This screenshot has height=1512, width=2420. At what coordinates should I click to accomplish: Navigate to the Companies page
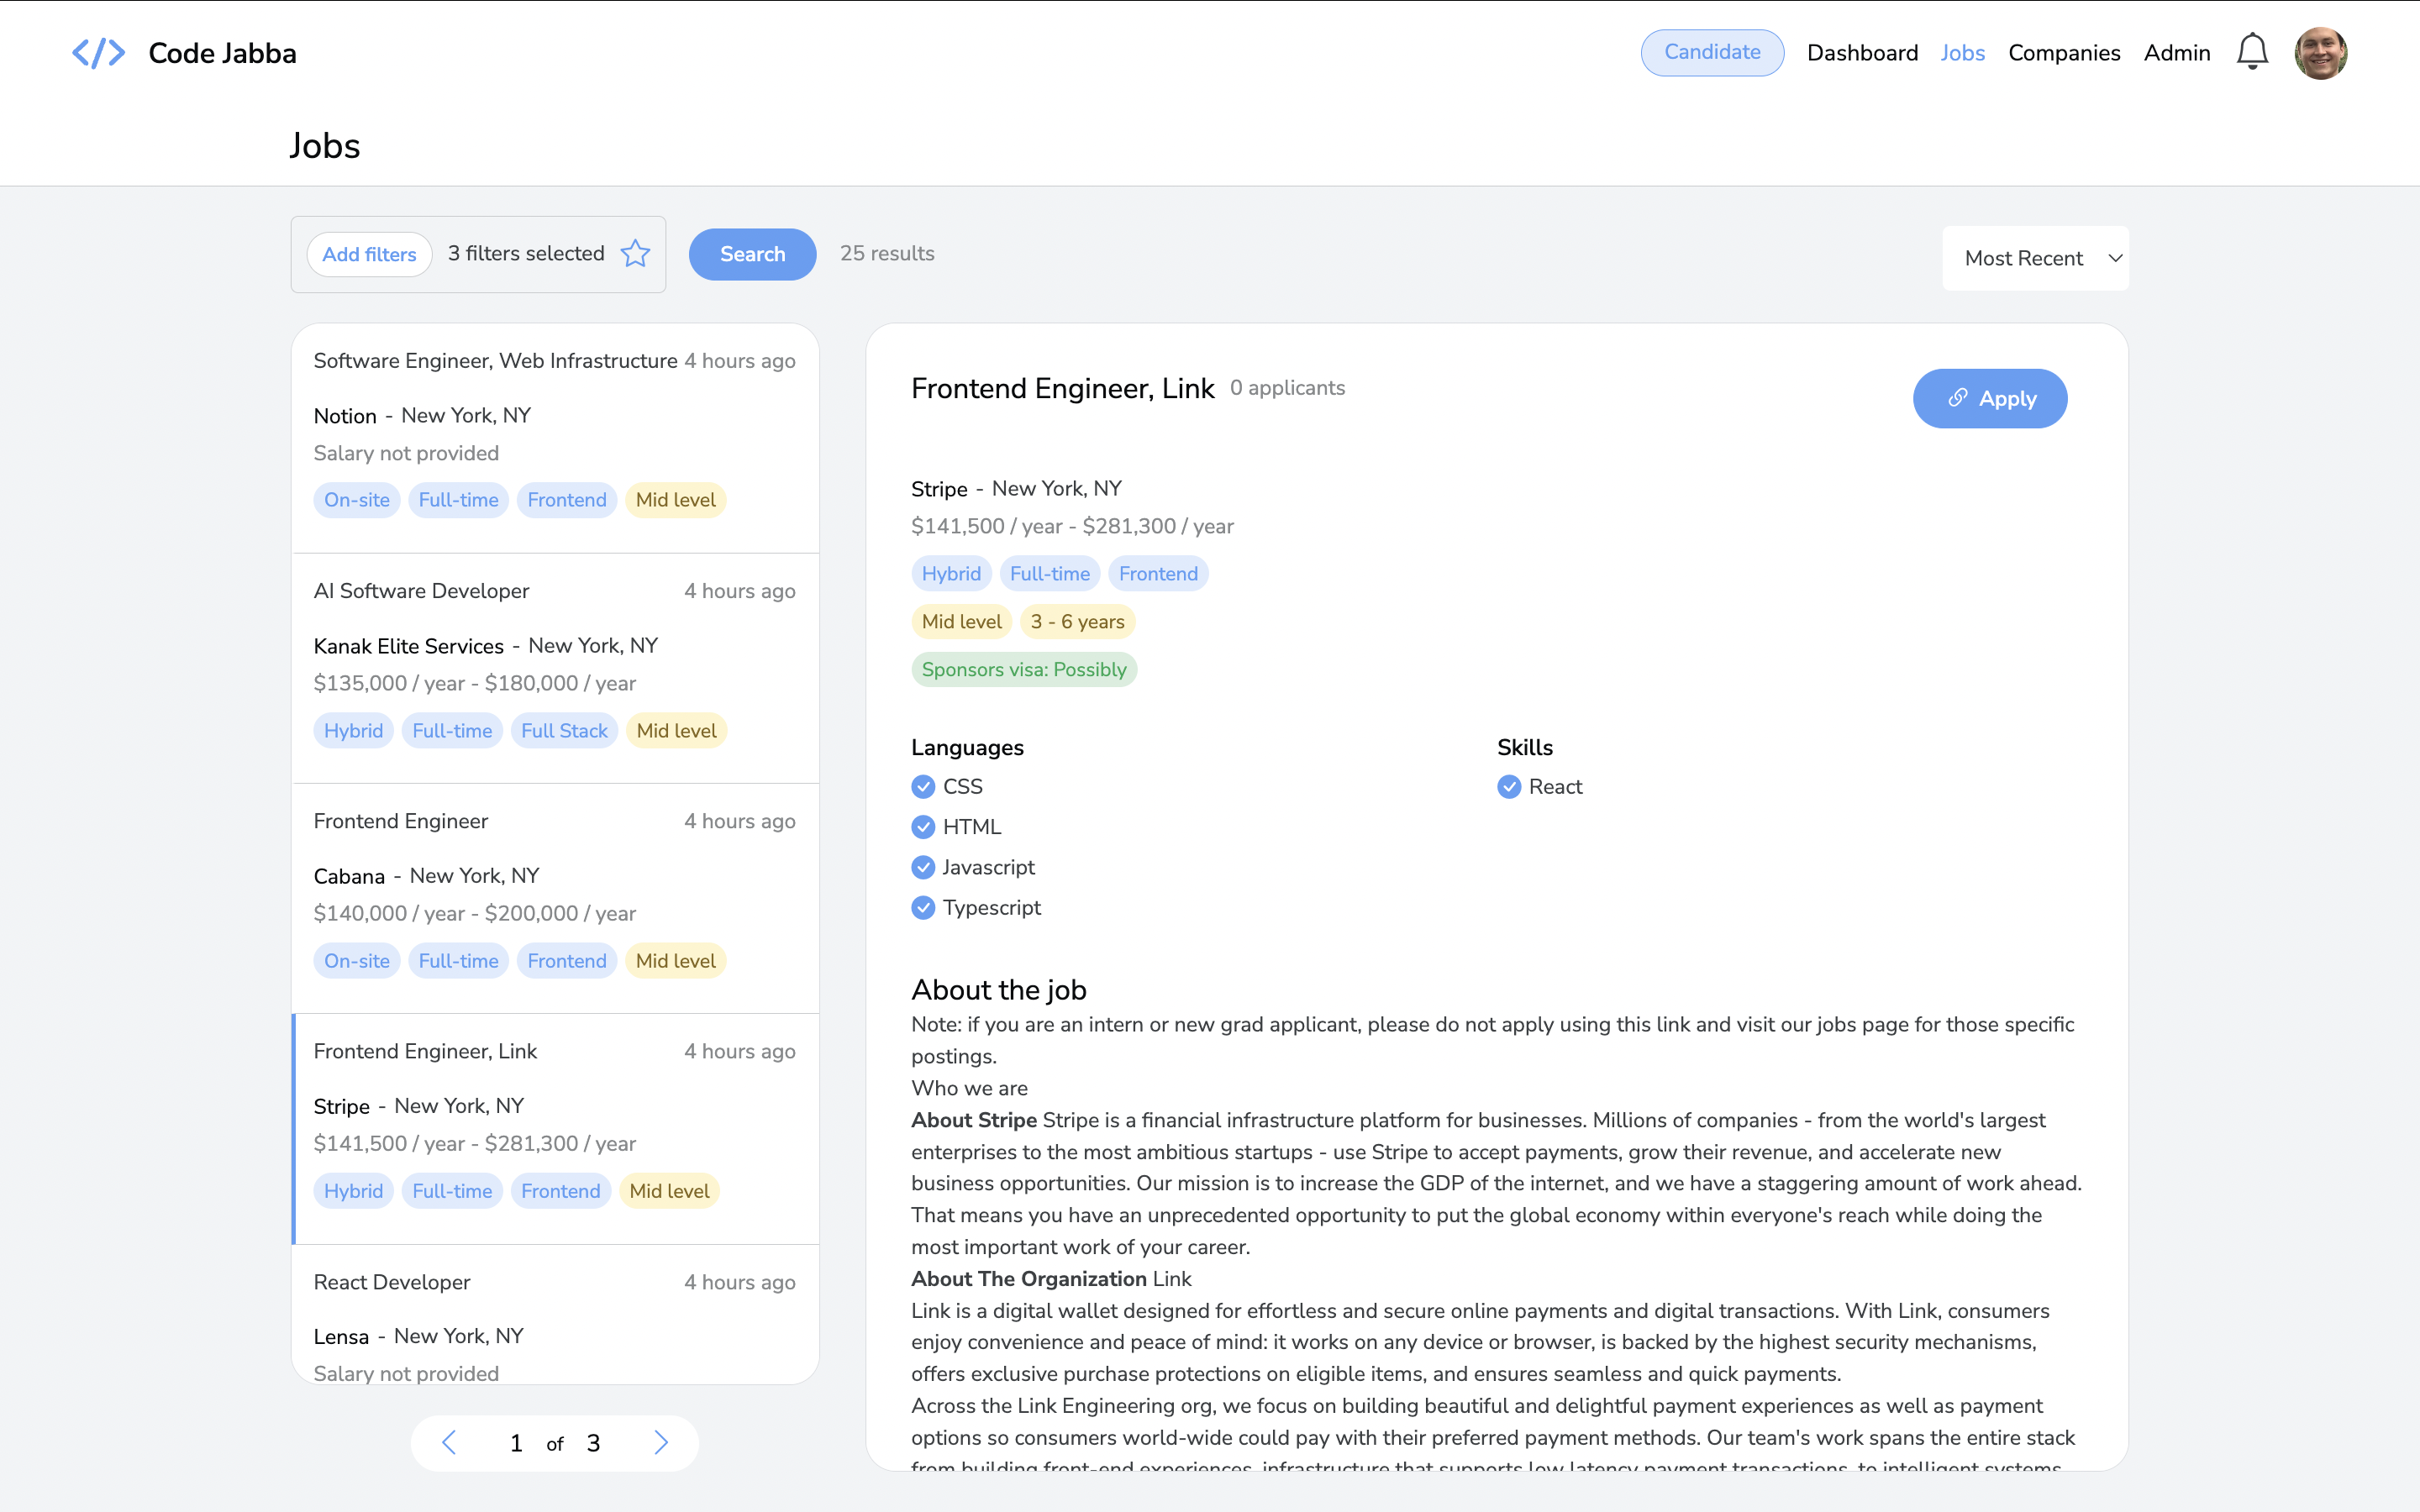(x=2064, y=53)
